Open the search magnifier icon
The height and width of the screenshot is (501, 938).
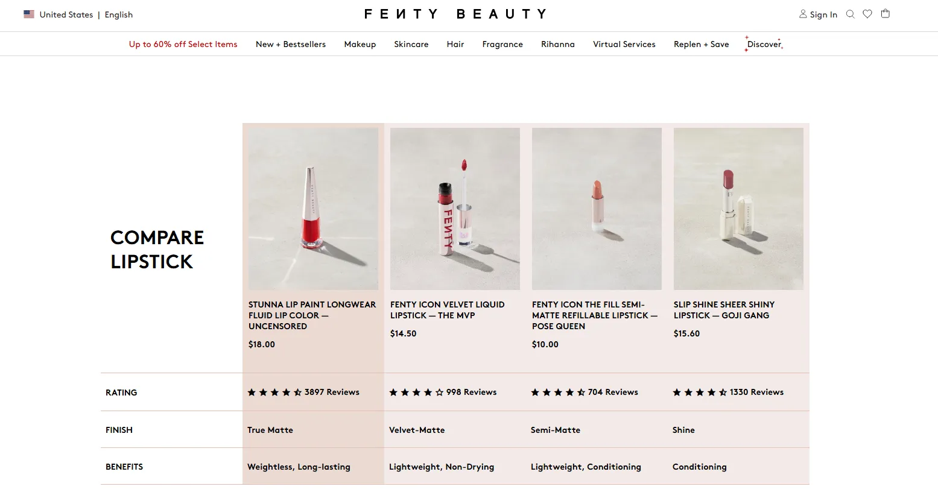point(850,14)
